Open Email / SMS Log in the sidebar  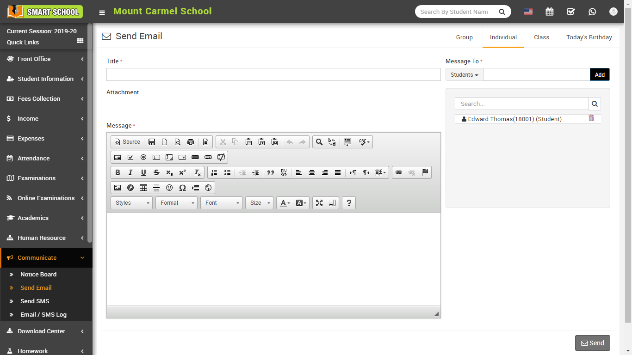43,315
